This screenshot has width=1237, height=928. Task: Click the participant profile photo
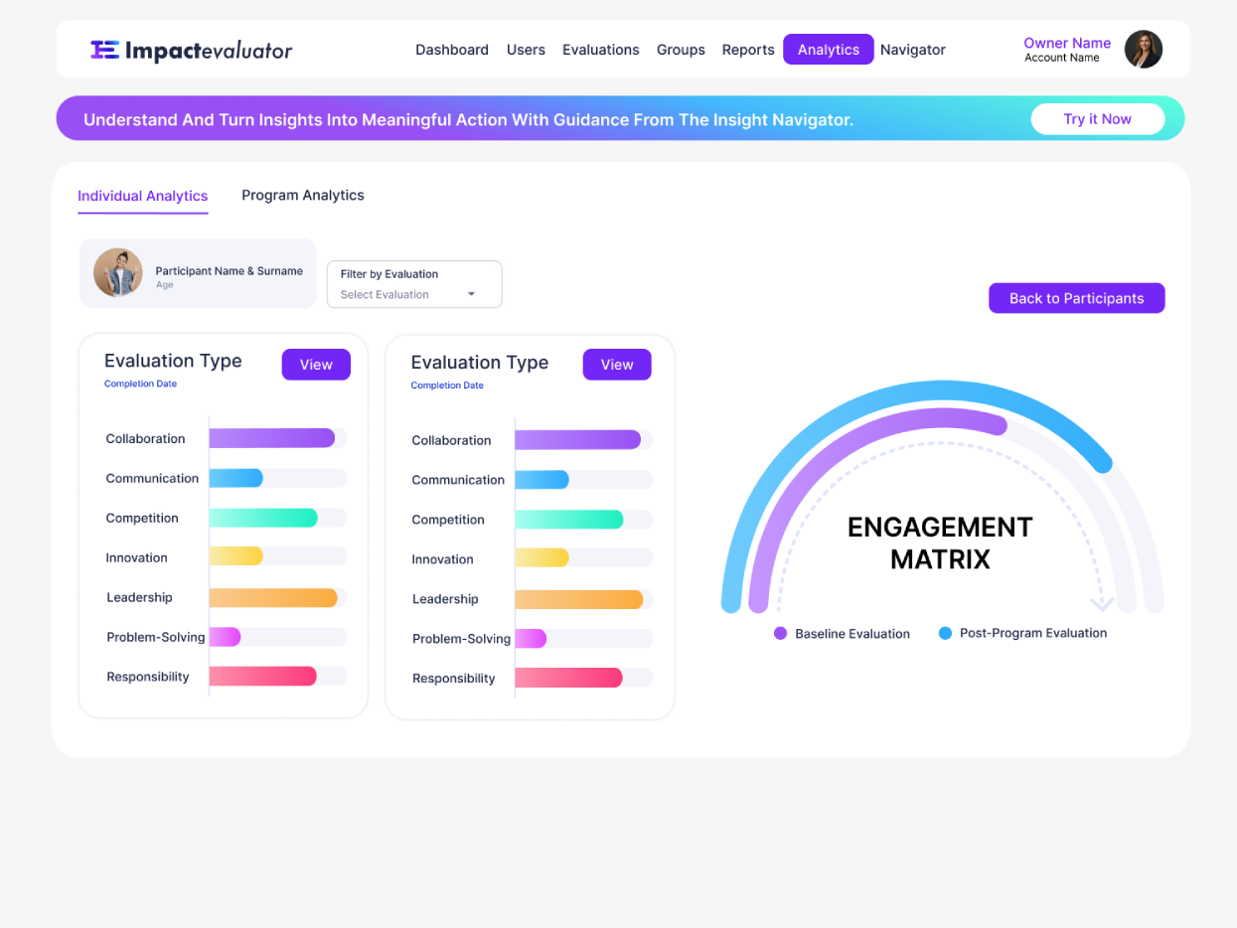click(118, 273)
